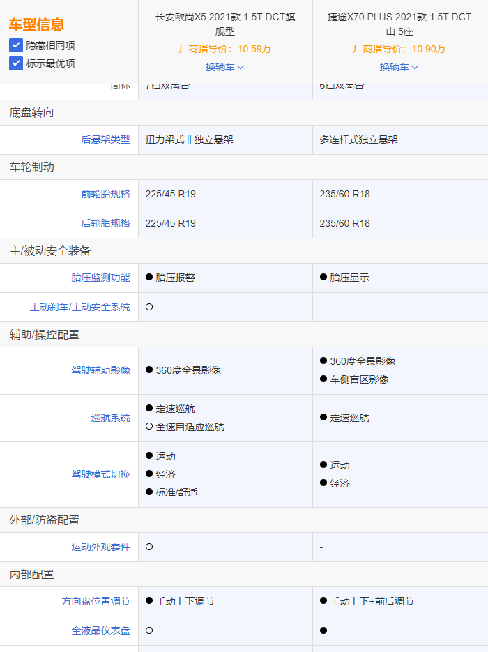Open the 运动外观套件 parameter link
The image size is (488, 652).
click(x=100, y=547)
